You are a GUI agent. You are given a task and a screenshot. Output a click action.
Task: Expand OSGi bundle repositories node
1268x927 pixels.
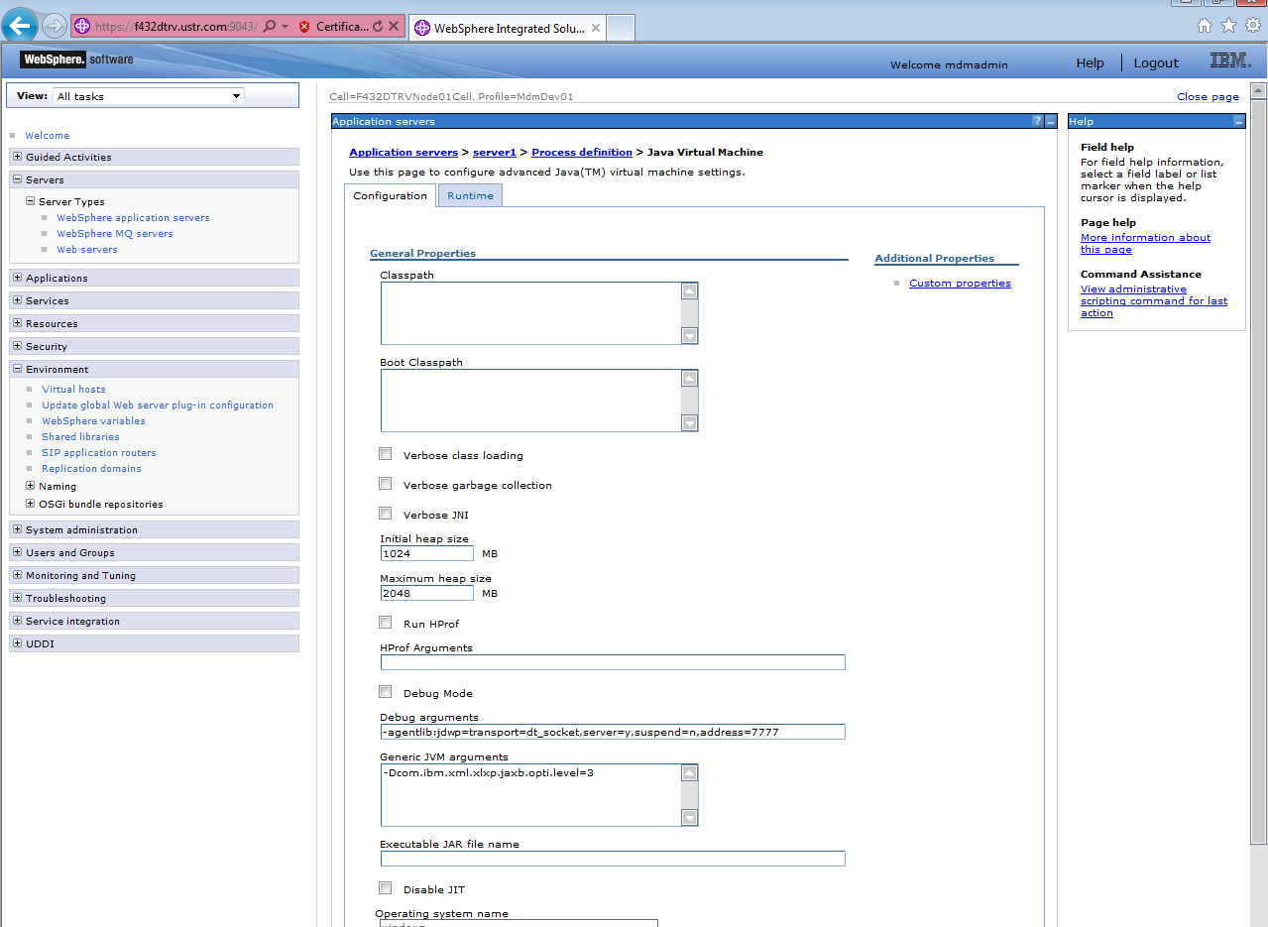[x=31, y=504]
